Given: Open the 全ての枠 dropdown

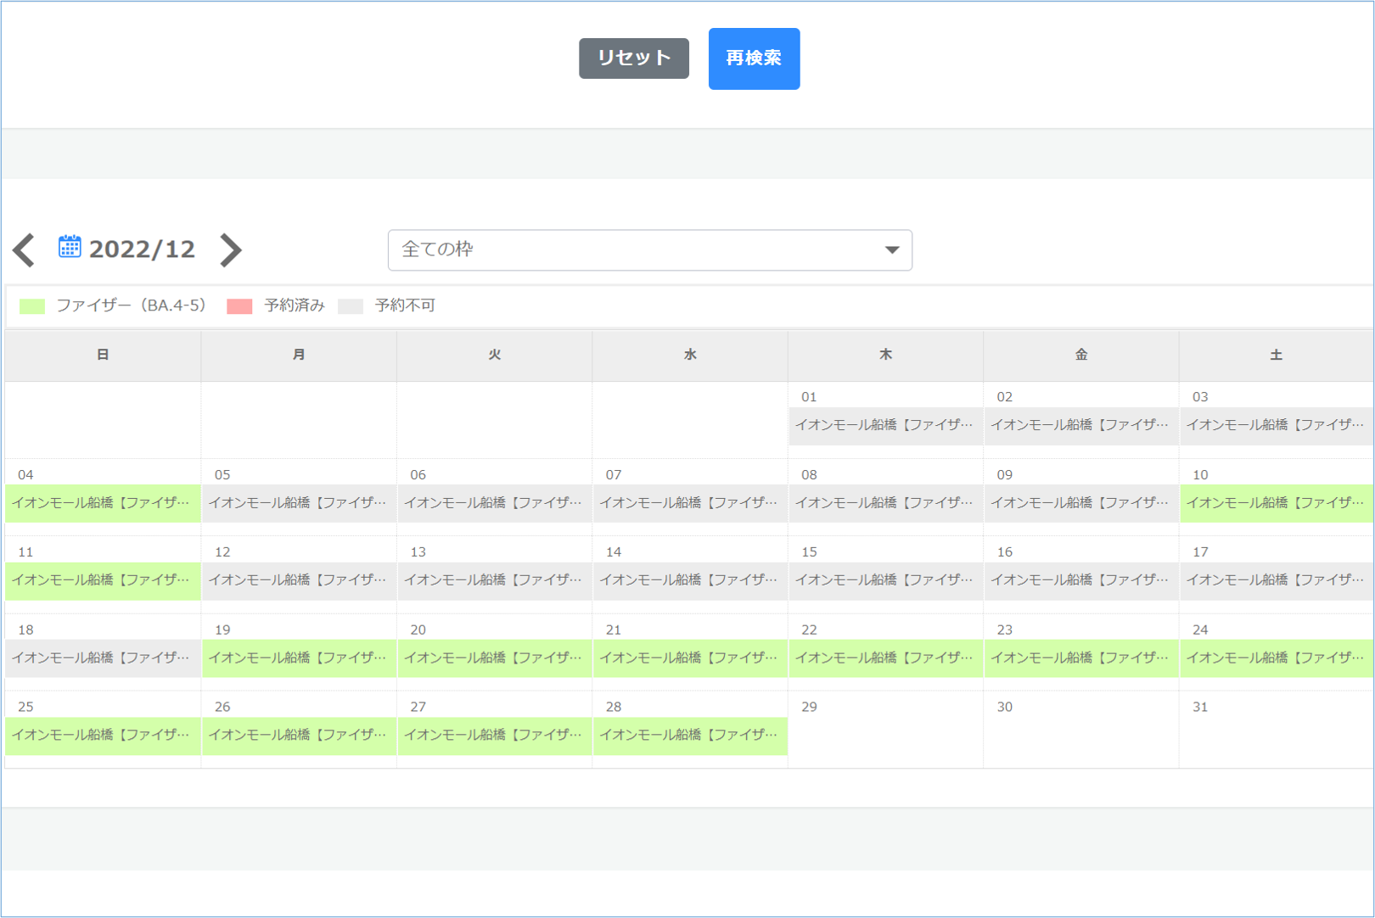Looking at the screenshot, I should pyautogui.click(x=650, y=250).
